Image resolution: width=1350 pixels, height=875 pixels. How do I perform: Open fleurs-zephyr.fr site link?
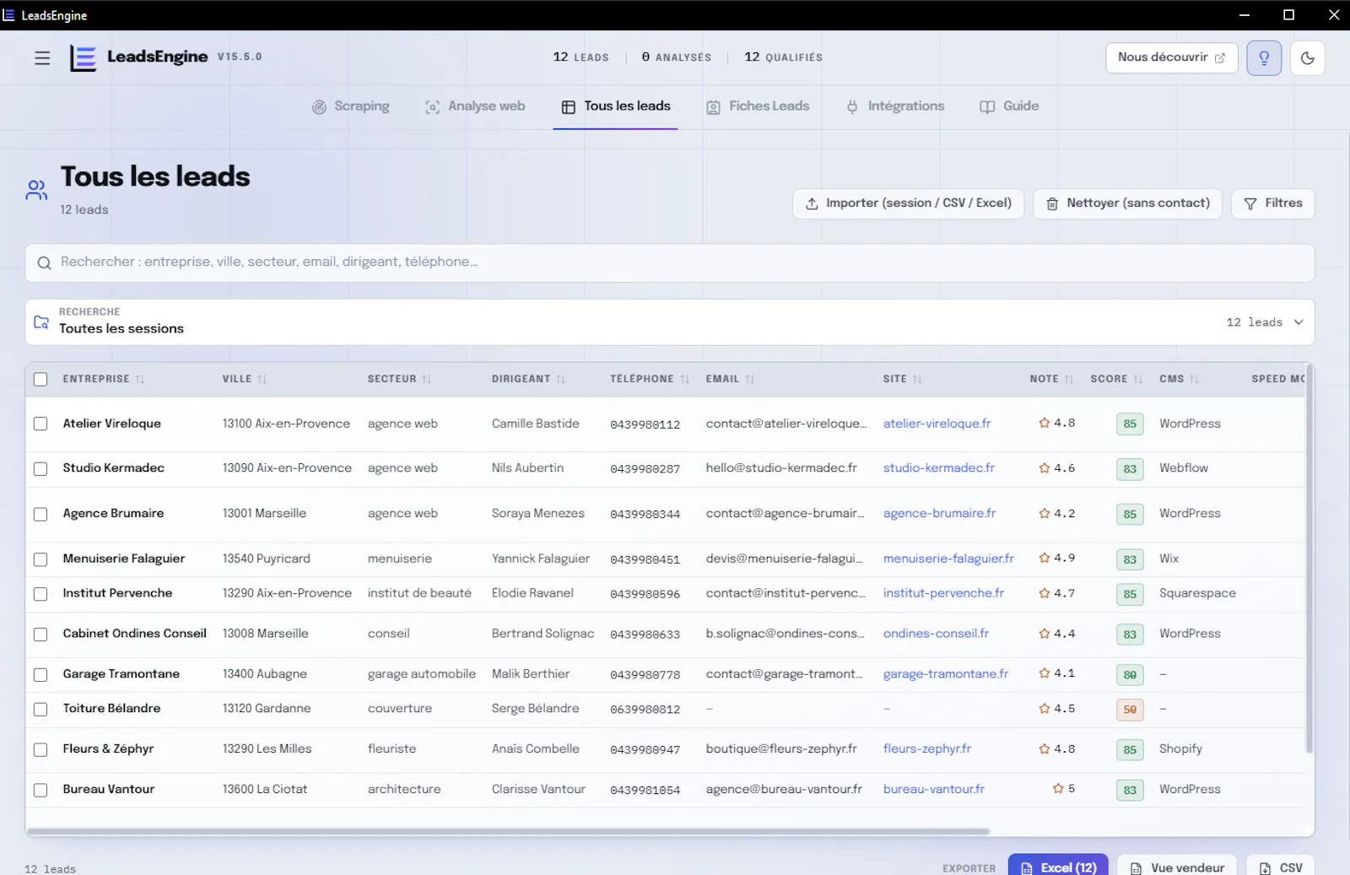tap(927, 748)
